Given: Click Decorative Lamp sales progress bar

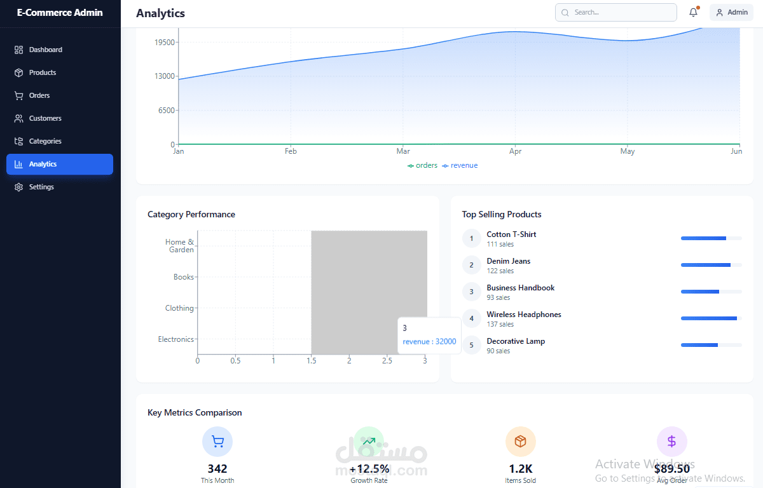Looking at the screenshot, I should [x=711, y=345].
